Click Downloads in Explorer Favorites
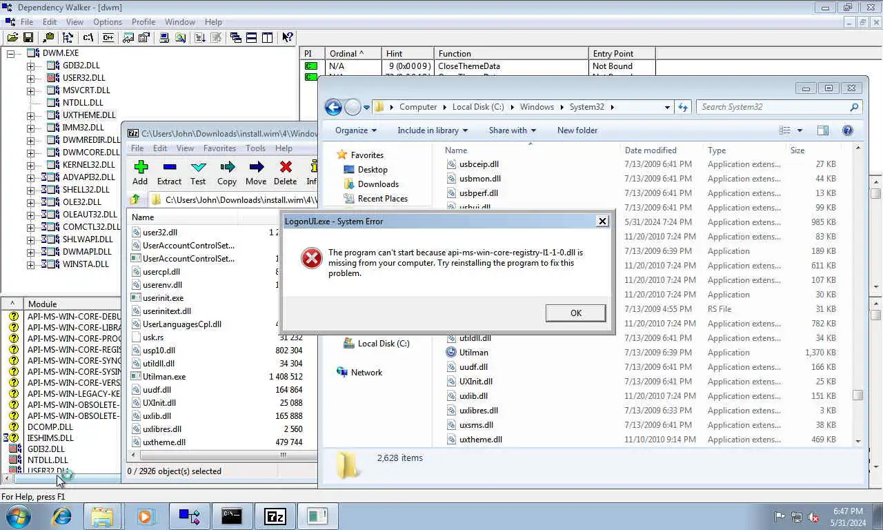 (x=378, y=184)
